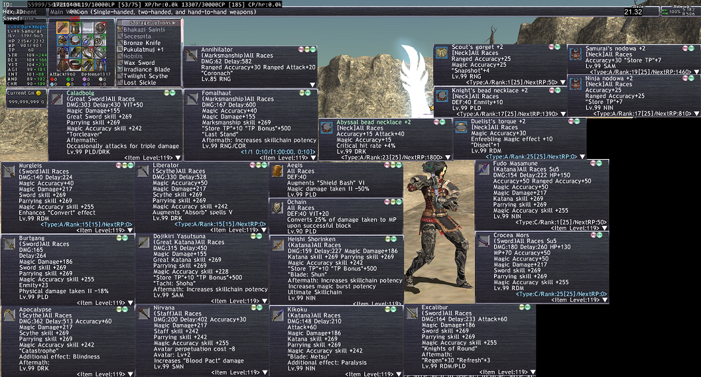
Task: Click the red fire resistance orb
Action: (x=52, y=79)
